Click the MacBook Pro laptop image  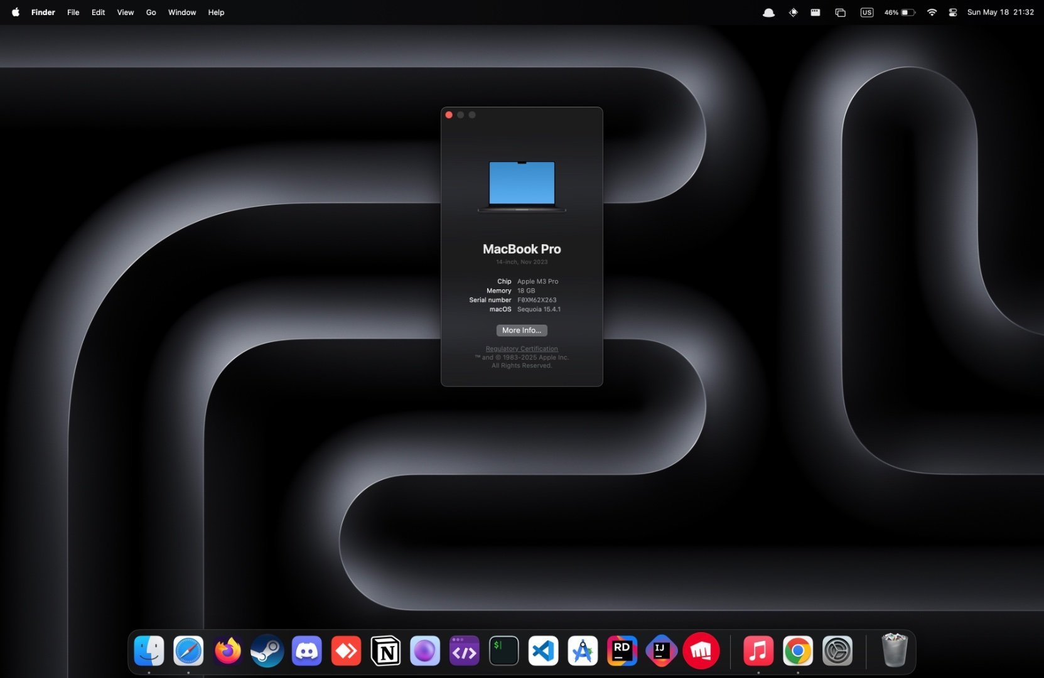tap(522, 186)
